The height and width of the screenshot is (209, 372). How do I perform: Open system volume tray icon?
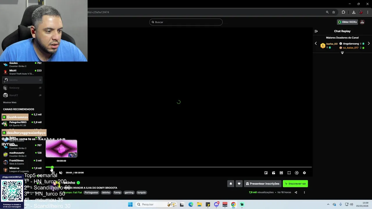pos(352,204)
